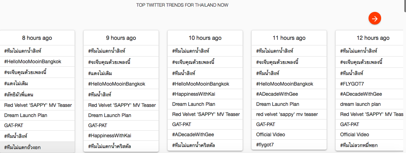Open #ทีมไม่แดกน้ำคริสตัล in the 10 hours ago list

[x=194, y=145]
